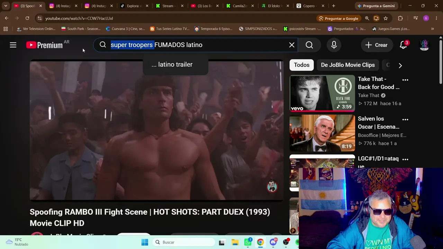Image resolution: width=443 pixels, height=249 pixels.
Task: Open the bookmarks apps grid icon
Action: click(x=6, y=29)
